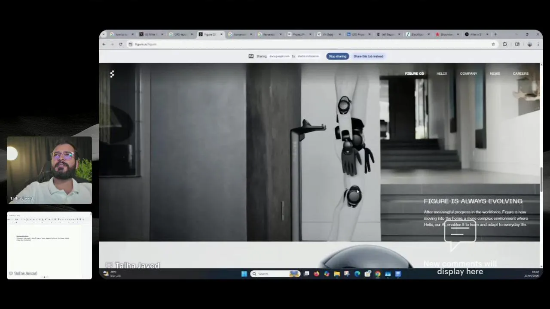550x309 pixels.
Task: Open the weather widget on the taskbar
Action: [x=113, y=273]
